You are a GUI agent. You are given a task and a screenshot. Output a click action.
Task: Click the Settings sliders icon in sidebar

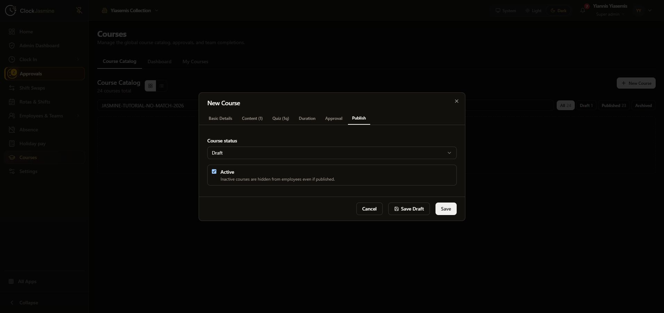pyautogui.click(x=12, y=171)
